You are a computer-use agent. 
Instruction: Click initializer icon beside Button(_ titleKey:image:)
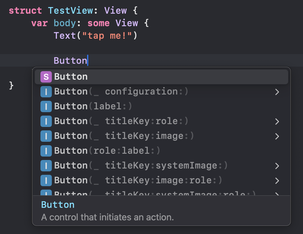point(46,136)
